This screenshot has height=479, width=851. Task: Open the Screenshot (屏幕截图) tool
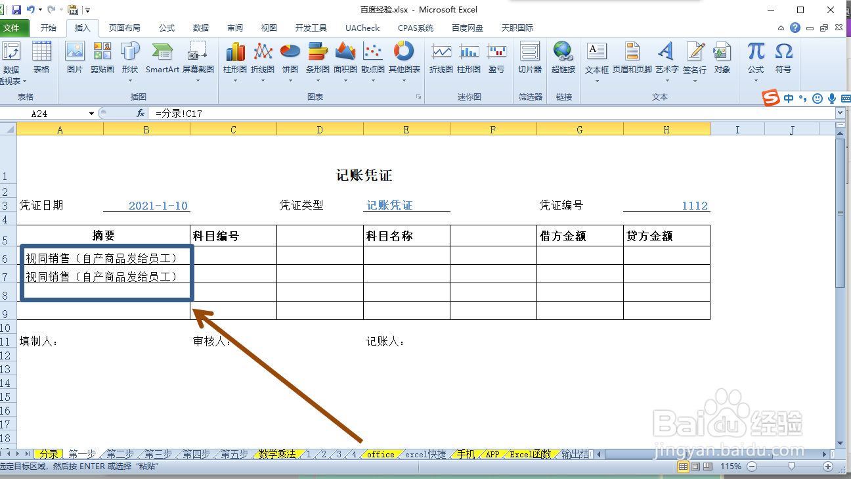coord(198,61)
